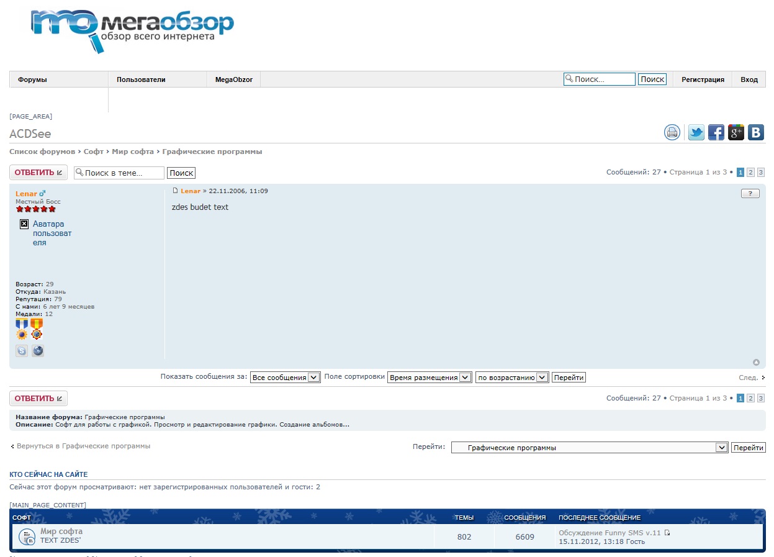
Task: Click the post icon beside Lenar's post date
Action: point(176,191)
